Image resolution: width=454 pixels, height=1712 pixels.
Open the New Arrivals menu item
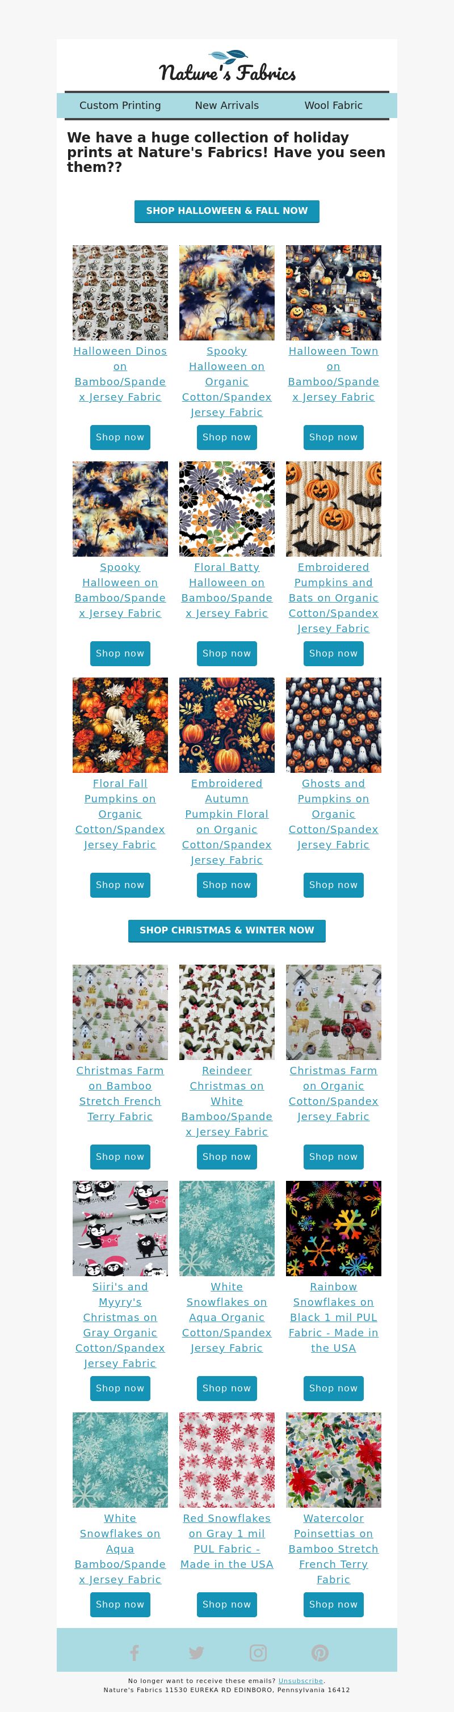tap(226, 105)
